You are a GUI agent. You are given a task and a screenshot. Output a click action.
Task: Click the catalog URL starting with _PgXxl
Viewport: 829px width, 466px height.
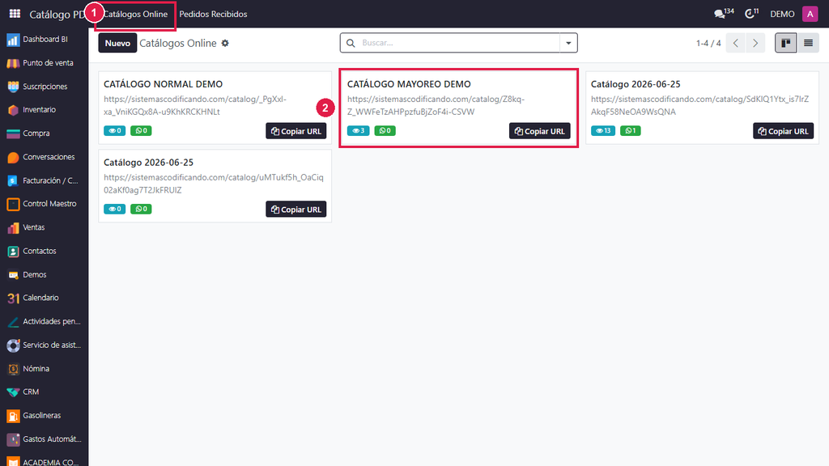(x=195, y=106)
